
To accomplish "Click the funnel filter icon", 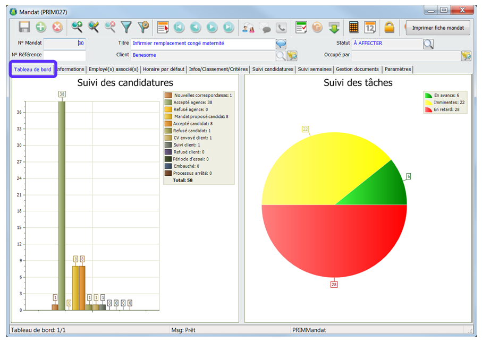I will coord(126,28).
